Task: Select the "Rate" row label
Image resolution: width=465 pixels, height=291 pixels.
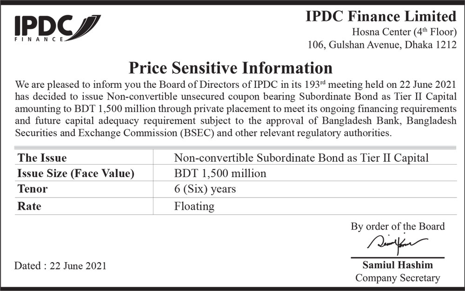Action: click(x=29, y=206)
